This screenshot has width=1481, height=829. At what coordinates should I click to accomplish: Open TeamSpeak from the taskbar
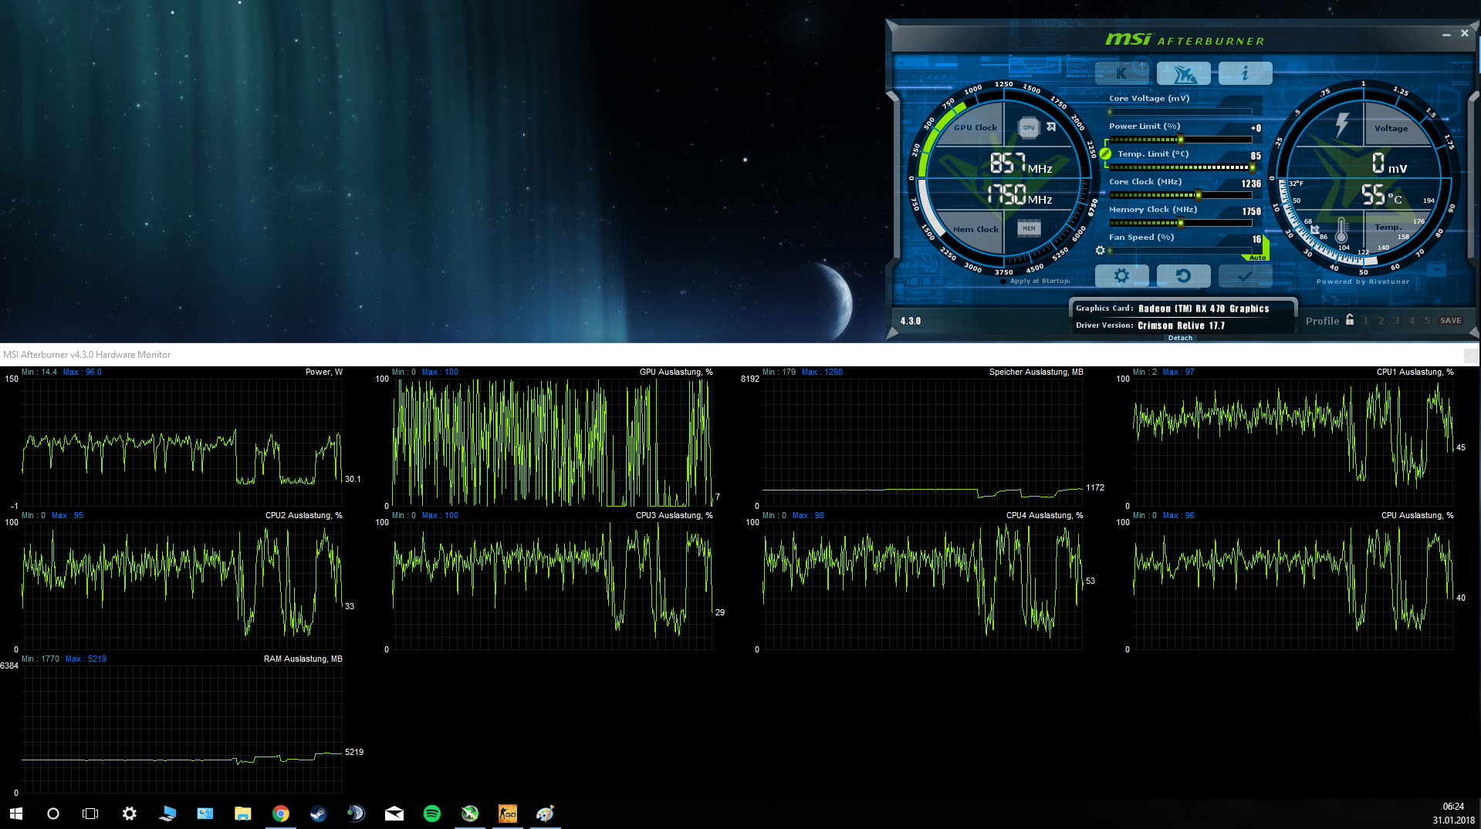click(x=357, y=814)
